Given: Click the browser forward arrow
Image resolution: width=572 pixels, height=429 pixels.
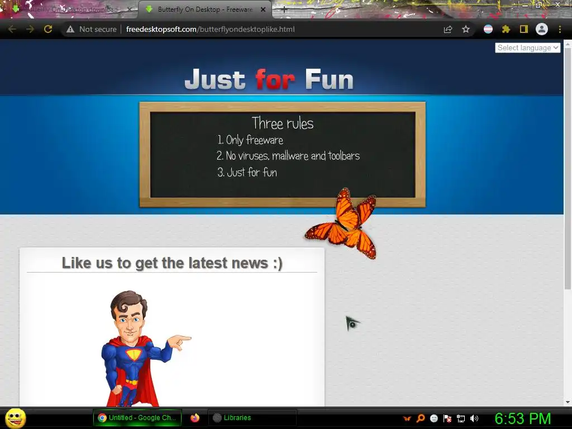Looking at the screenshot, I should coord(30,29).
